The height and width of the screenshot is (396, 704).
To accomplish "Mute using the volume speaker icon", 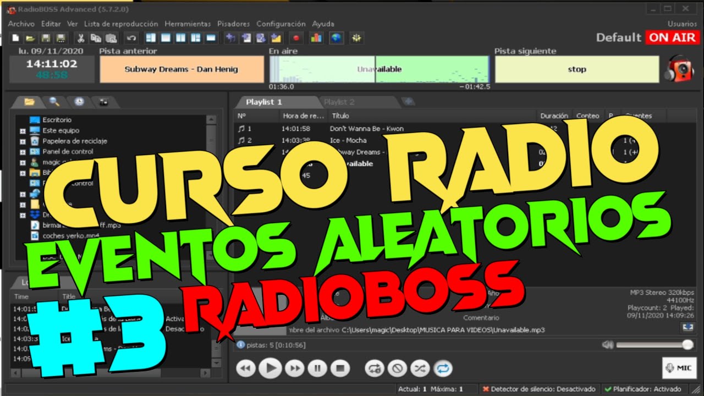I will pos(607,345).
